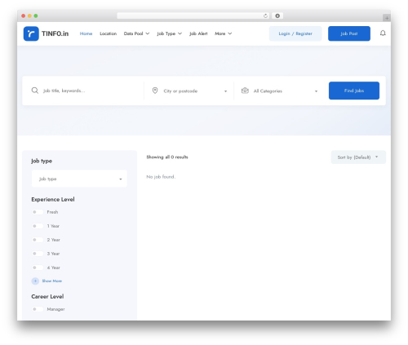
Task: Open the City or postcode dropdown
Action: (x=189, y=91)
